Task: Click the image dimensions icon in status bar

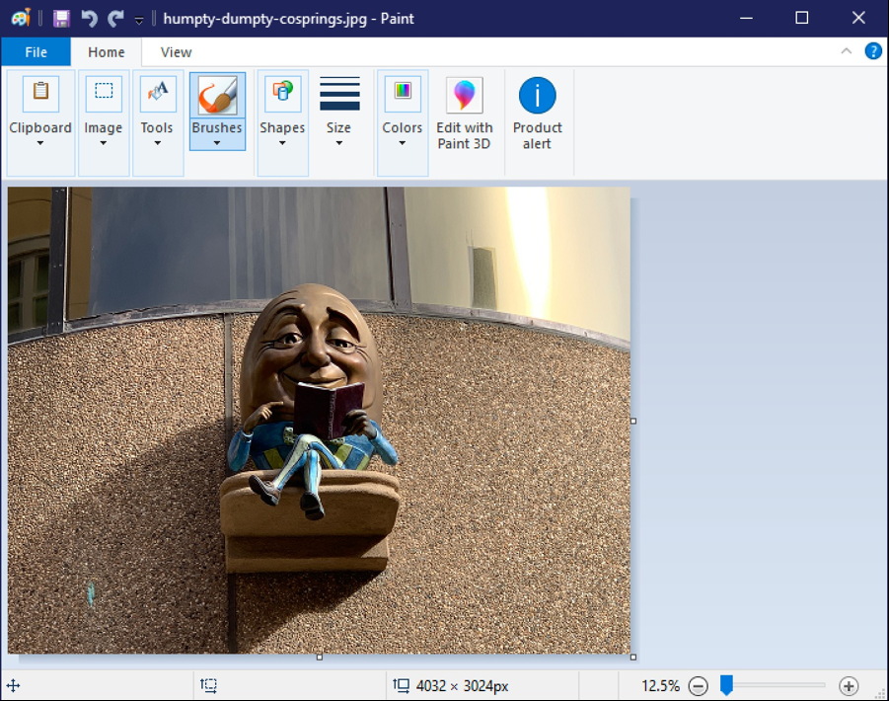Action: click(401, 685)
